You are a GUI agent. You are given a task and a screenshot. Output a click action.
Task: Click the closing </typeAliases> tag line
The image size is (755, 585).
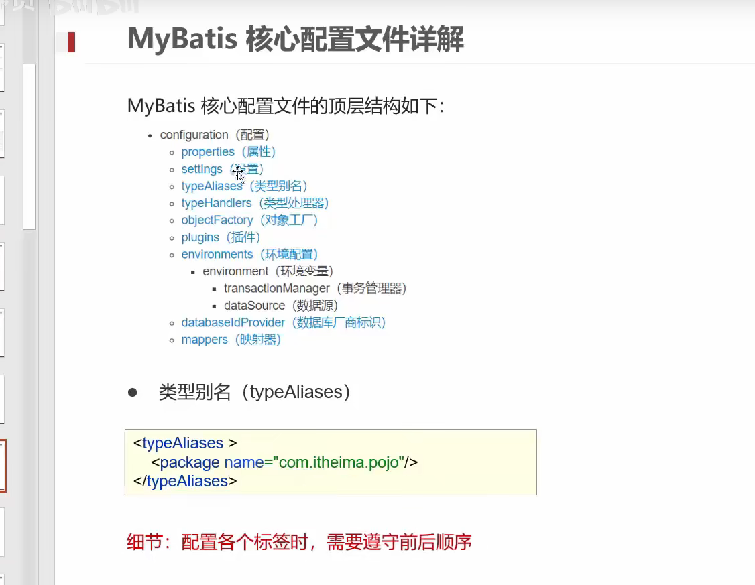[x=185, y=481]
